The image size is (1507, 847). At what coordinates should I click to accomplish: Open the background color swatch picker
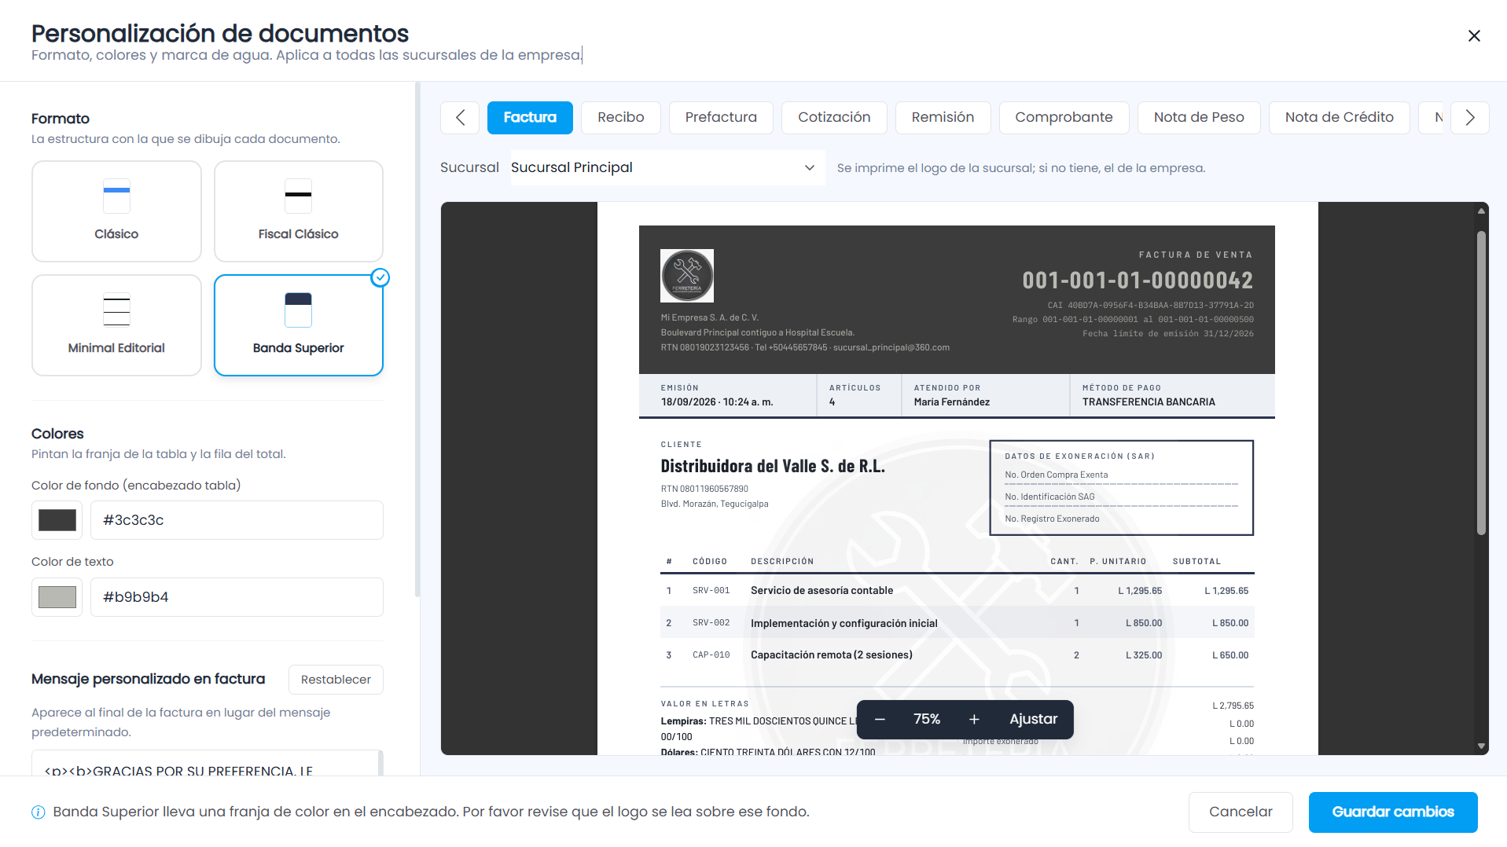(x=57, y=520)
